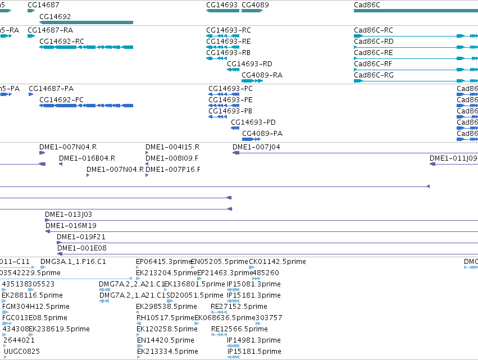Open protein CG14693-PC
Viewport: 478px width, 360px height.
coord(230,89)
